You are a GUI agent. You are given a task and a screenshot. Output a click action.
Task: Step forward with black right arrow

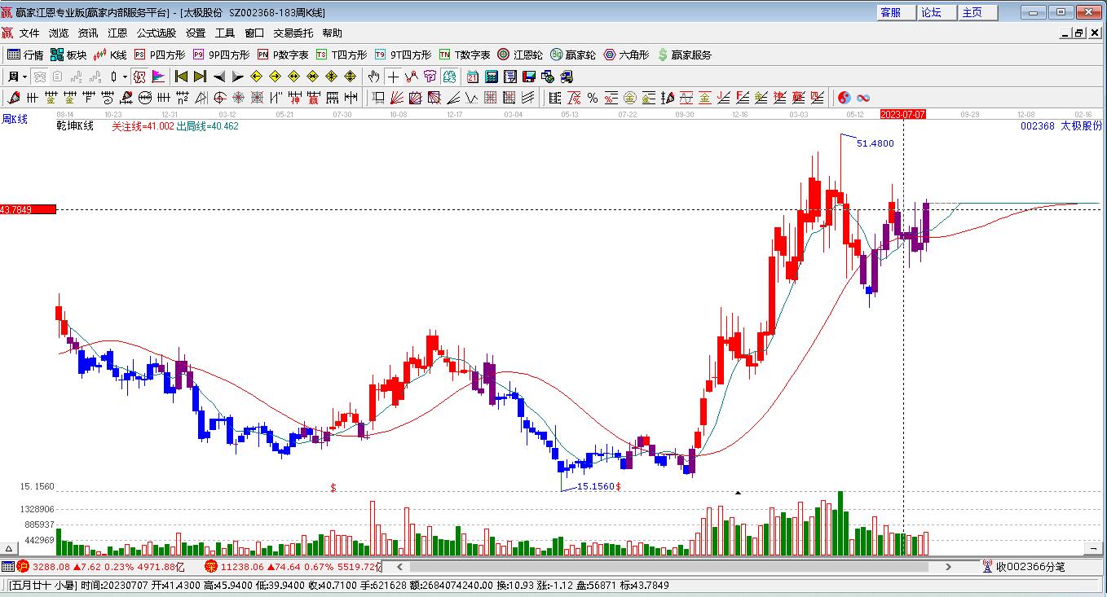tap(237, 77)
